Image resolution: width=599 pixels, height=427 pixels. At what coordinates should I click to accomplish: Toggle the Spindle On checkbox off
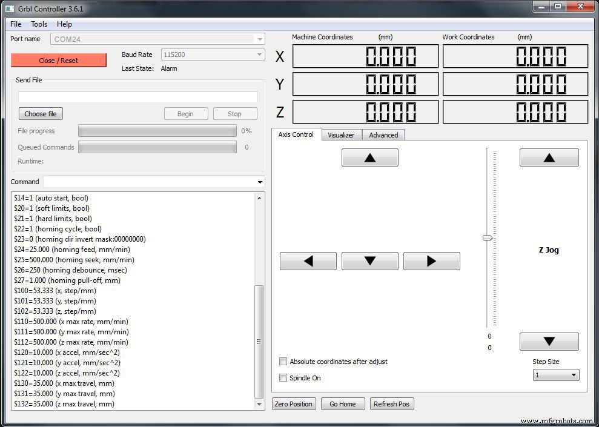pyautogui.click(x=283, y=377)
